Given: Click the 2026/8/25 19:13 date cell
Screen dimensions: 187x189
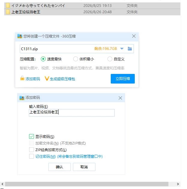Looking at the screenshot, I should [98, 5].
